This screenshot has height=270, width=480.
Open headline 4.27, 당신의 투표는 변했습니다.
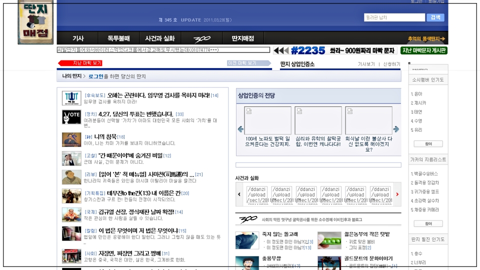(x=136, y=114)
